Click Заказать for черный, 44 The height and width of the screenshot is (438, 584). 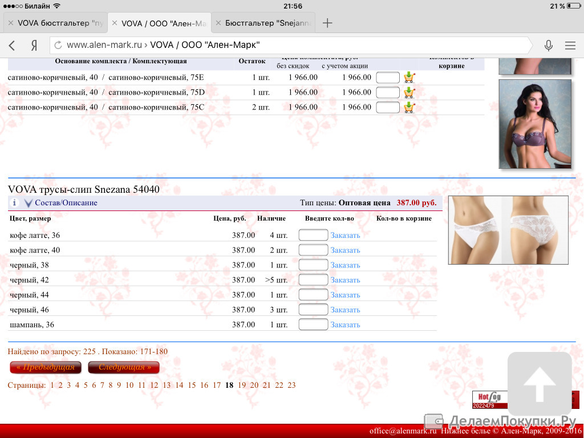[345, 295]
